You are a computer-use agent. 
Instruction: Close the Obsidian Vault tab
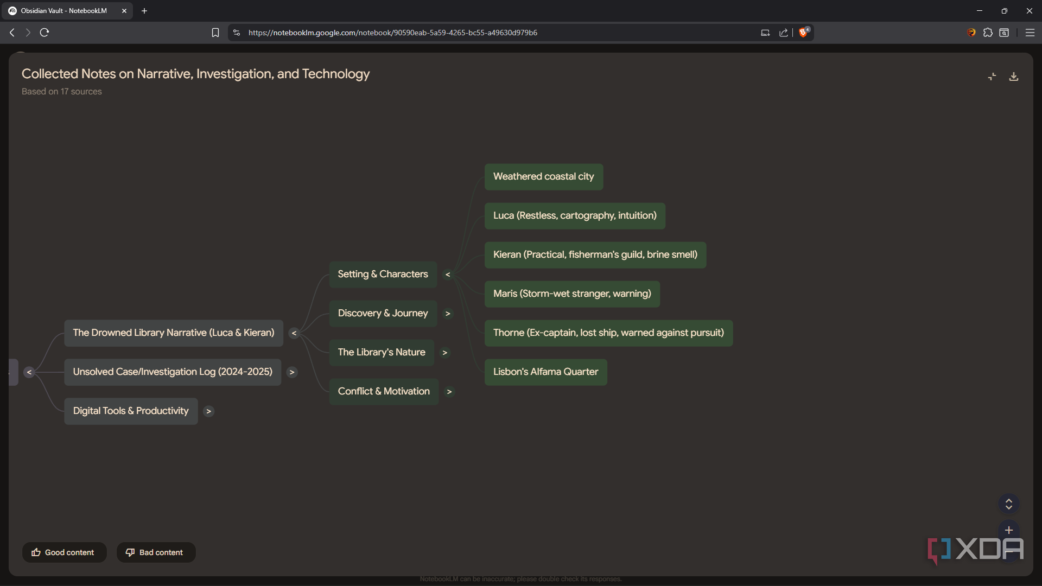(x=124, y=11)
